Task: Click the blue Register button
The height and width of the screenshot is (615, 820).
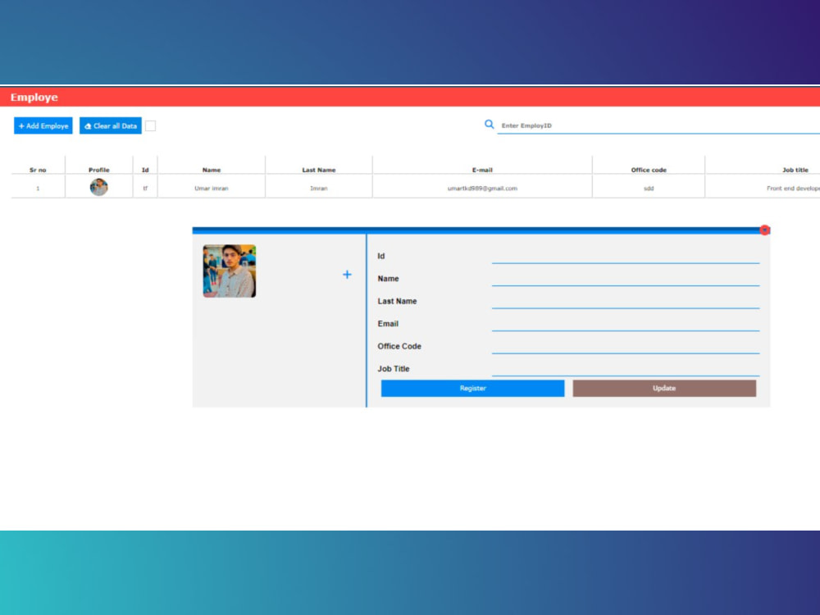Action: pyautogui.click(x=473, y=388)
